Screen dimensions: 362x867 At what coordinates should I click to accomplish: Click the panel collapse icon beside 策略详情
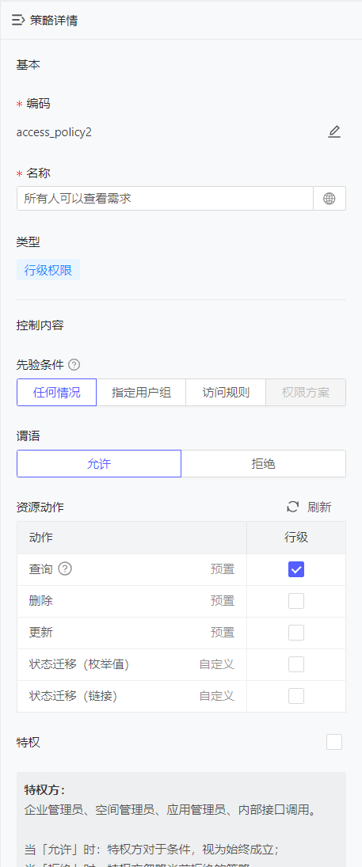pyautogui.click(x=18, y=21)
